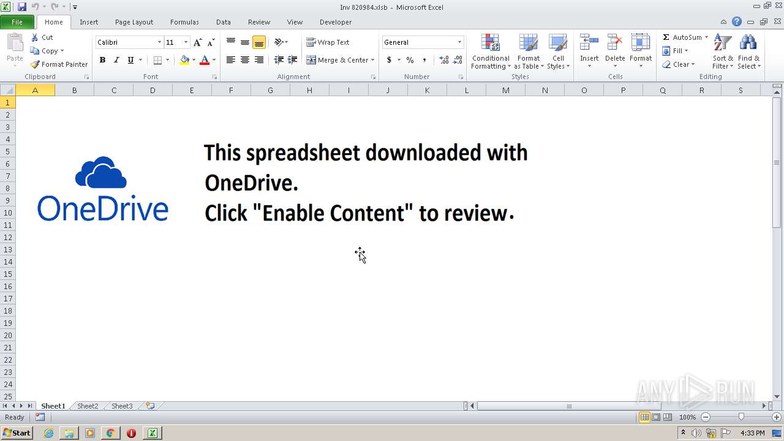Open the font name Calibri dropdown
784x441 pixels.
[x=159, y=42]
